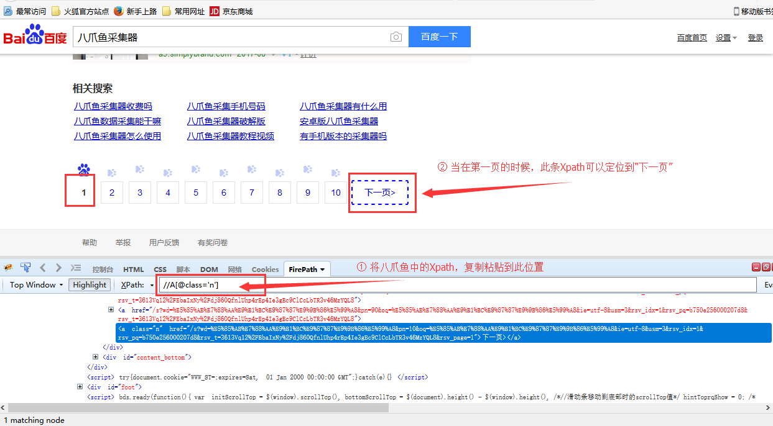This screenshot has width=773, height=426.
Task: Open the 火狐官方站点 bookmark folder
Action: 80,11
